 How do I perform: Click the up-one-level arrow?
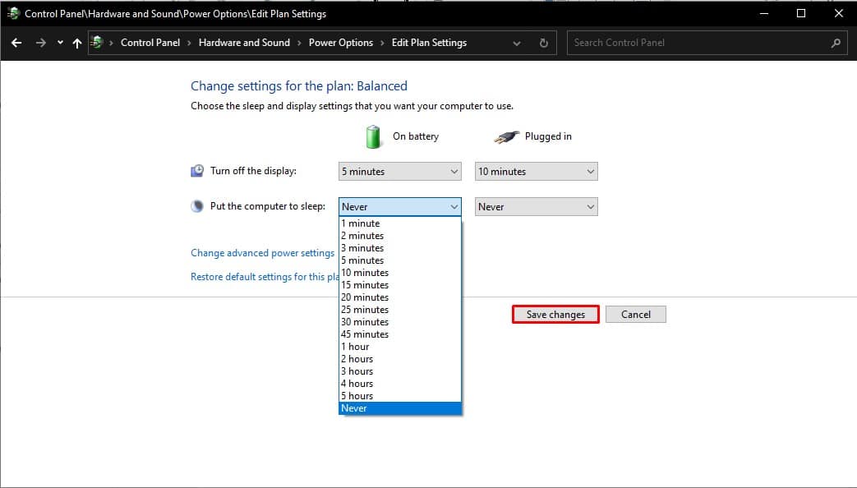point(76,42)
